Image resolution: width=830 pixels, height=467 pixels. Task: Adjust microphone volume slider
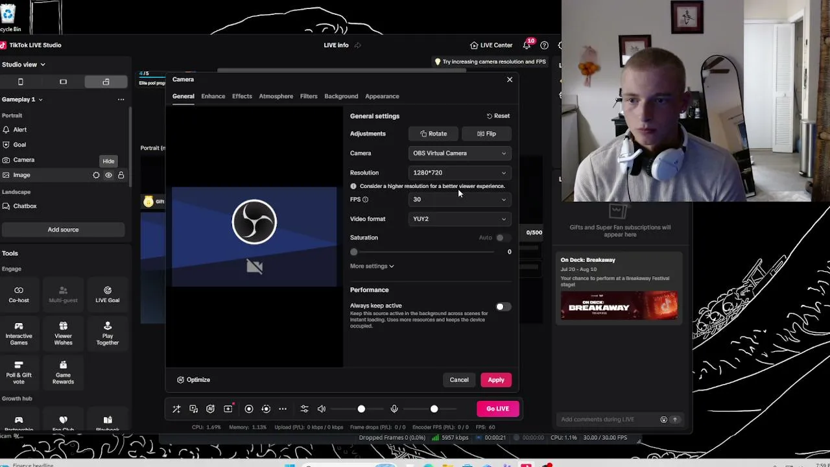(434, 409)
